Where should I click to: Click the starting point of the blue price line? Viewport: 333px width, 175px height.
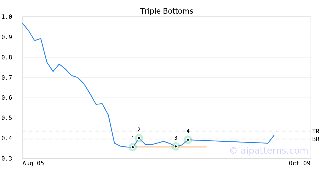[22, 23]
